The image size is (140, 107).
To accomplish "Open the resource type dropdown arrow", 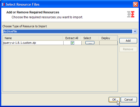I will coord(135,31).
